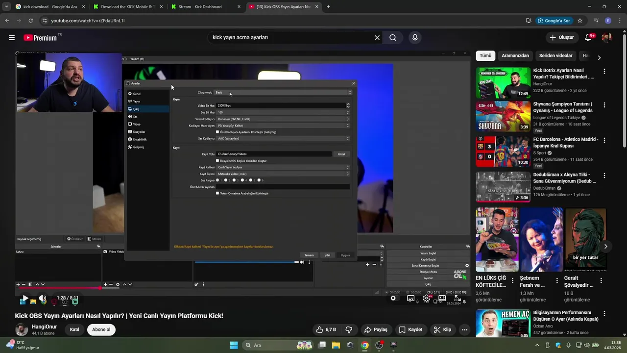627x353 pixels.
Task: Open the HangiOnur channel name link
Action: click(x=44, y=327)
